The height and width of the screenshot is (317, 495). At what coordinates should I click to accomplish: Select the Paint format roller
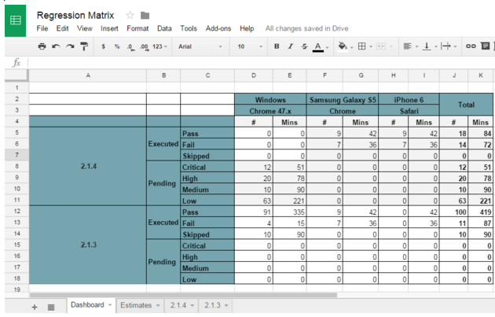(84, 46)
